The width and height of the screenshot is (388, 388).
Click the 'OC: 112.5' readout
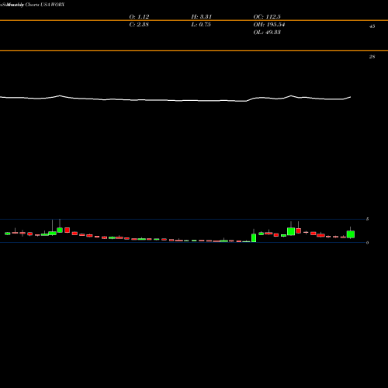pyautogui.click(x=267, y=17)
